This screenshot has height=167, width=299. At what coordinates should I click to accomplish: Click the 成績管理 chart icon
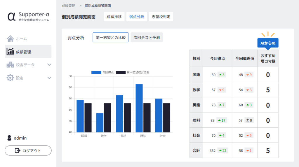(x=10, y=51)
